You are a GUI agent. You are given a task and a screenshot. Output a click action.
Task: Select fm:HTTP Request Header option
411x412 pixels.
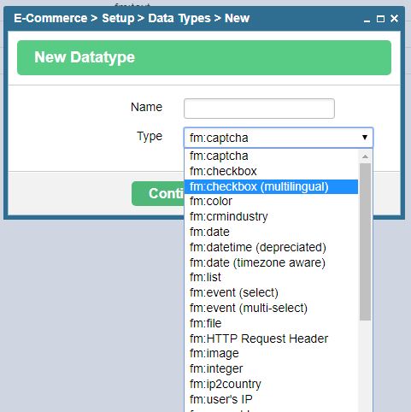[271, 338]
